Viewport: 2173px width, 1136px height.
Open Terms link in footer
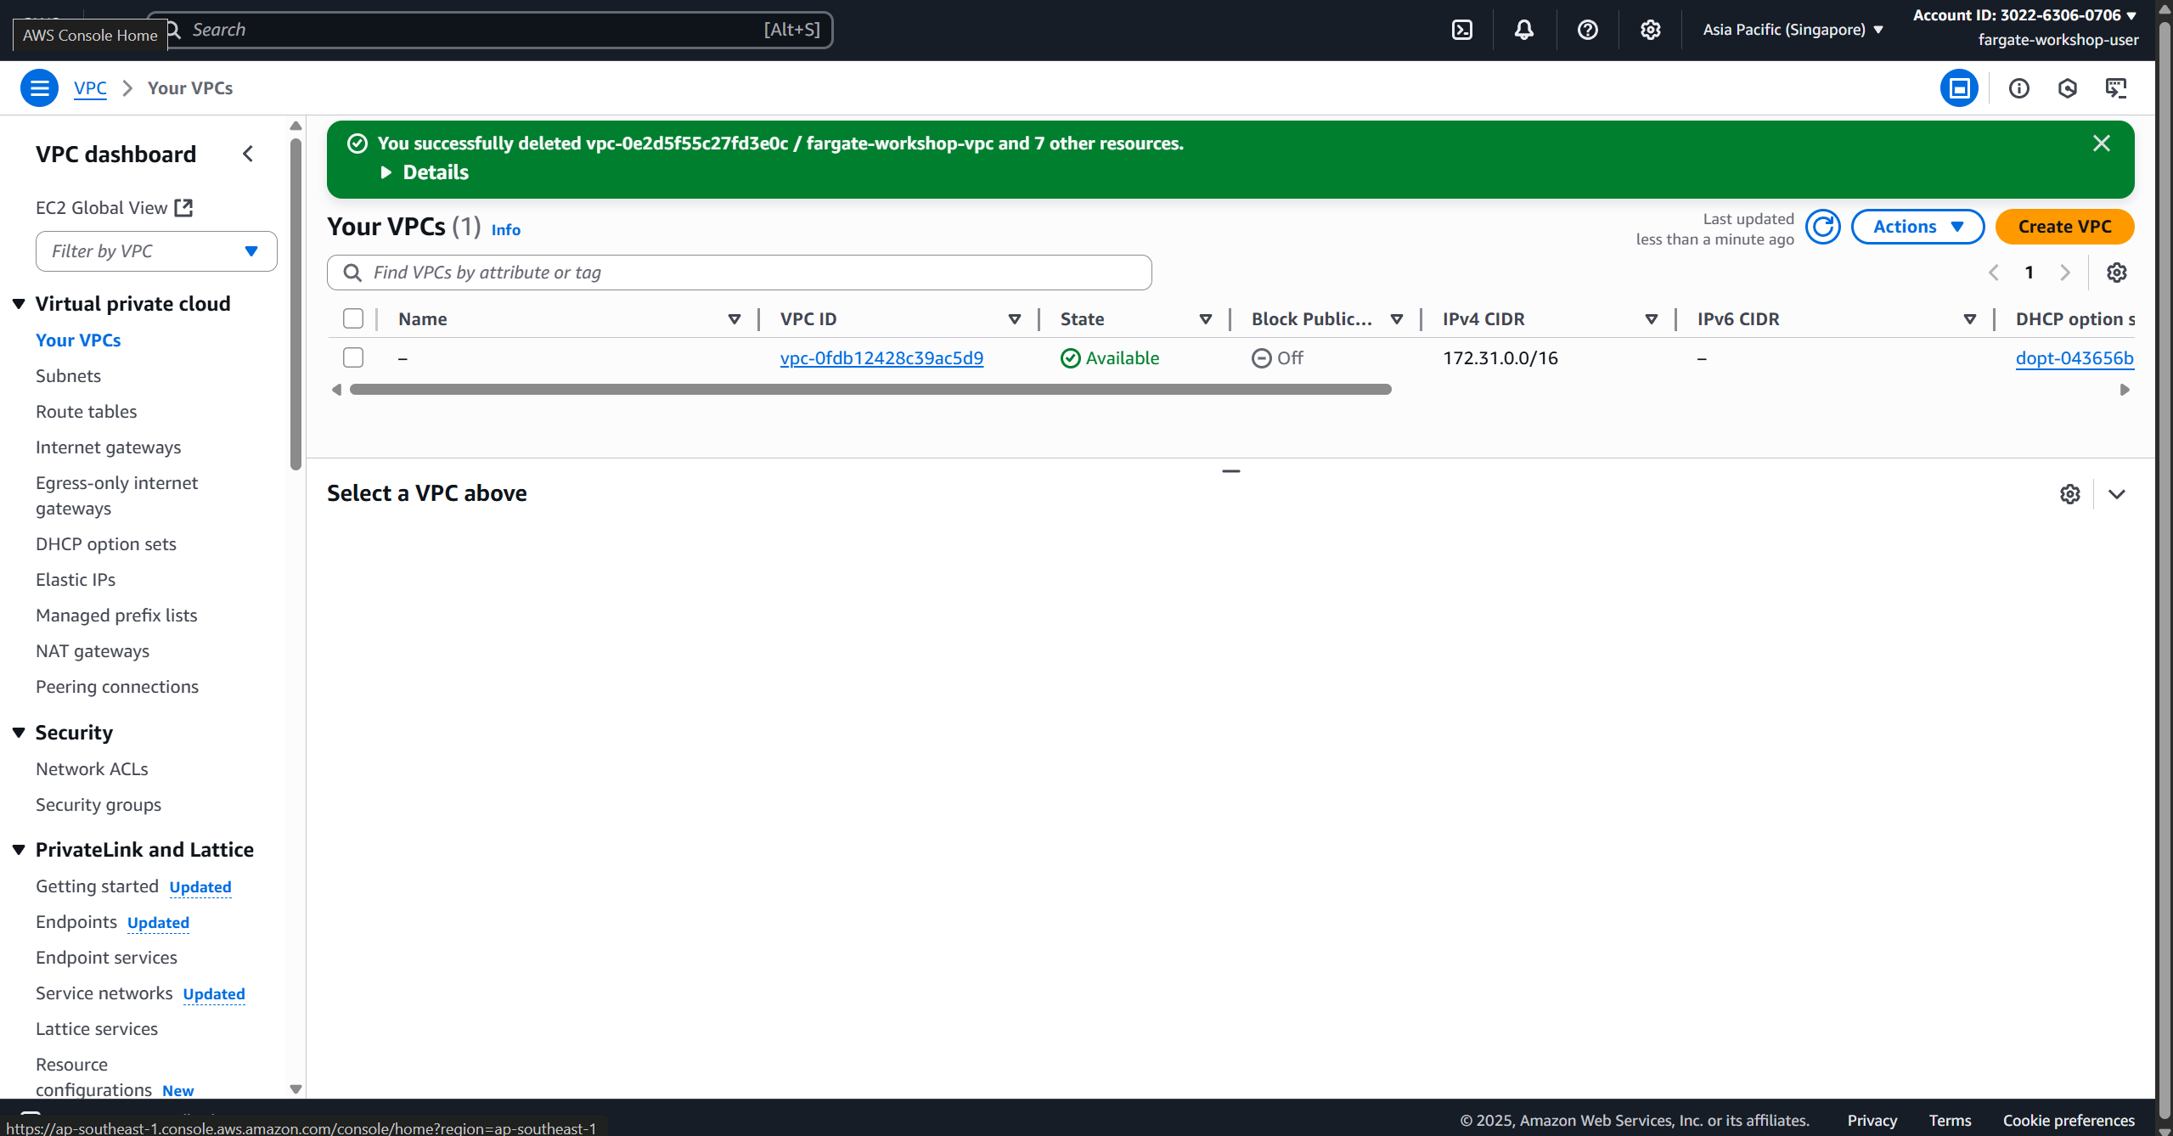1950,1121
